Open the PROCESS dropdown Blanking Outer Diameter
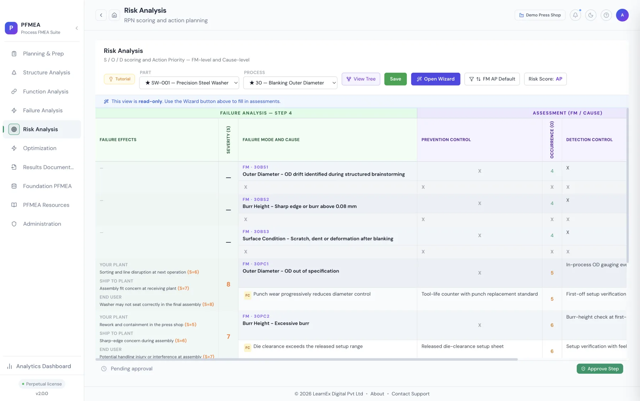640x401 pixels. (x=290, y=83)
